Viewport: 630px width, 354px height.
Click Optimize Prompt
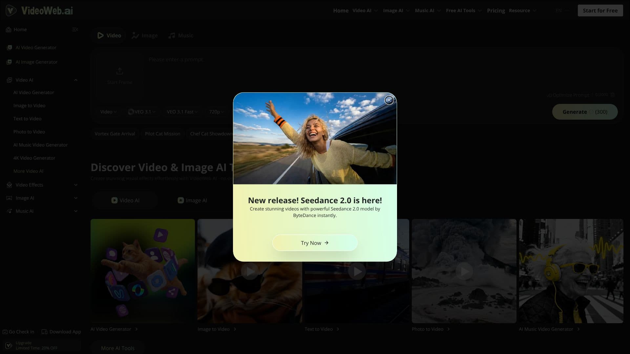coord(568,95)
